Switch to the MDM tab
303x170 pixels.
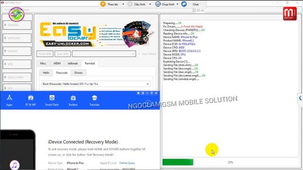point(57,63)
